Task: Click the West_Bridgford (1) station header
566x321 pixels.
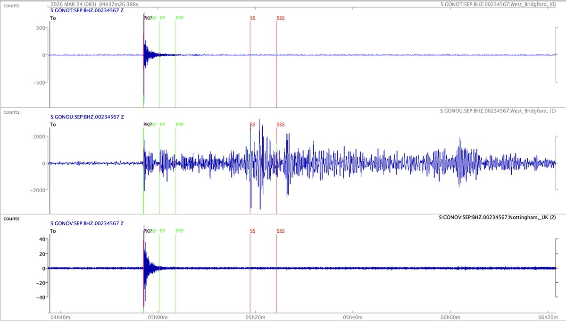Action: [498, 111]
